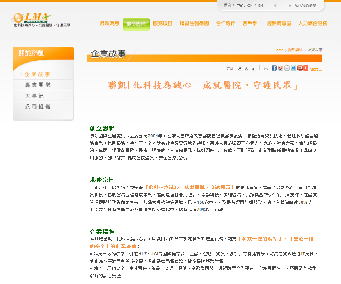Select medium font size A
The width and height of the screenshot is (341, 284).
pos(246,69)
